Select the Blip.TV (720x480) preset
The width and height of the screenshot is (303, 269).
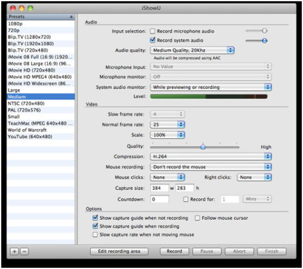41,50
